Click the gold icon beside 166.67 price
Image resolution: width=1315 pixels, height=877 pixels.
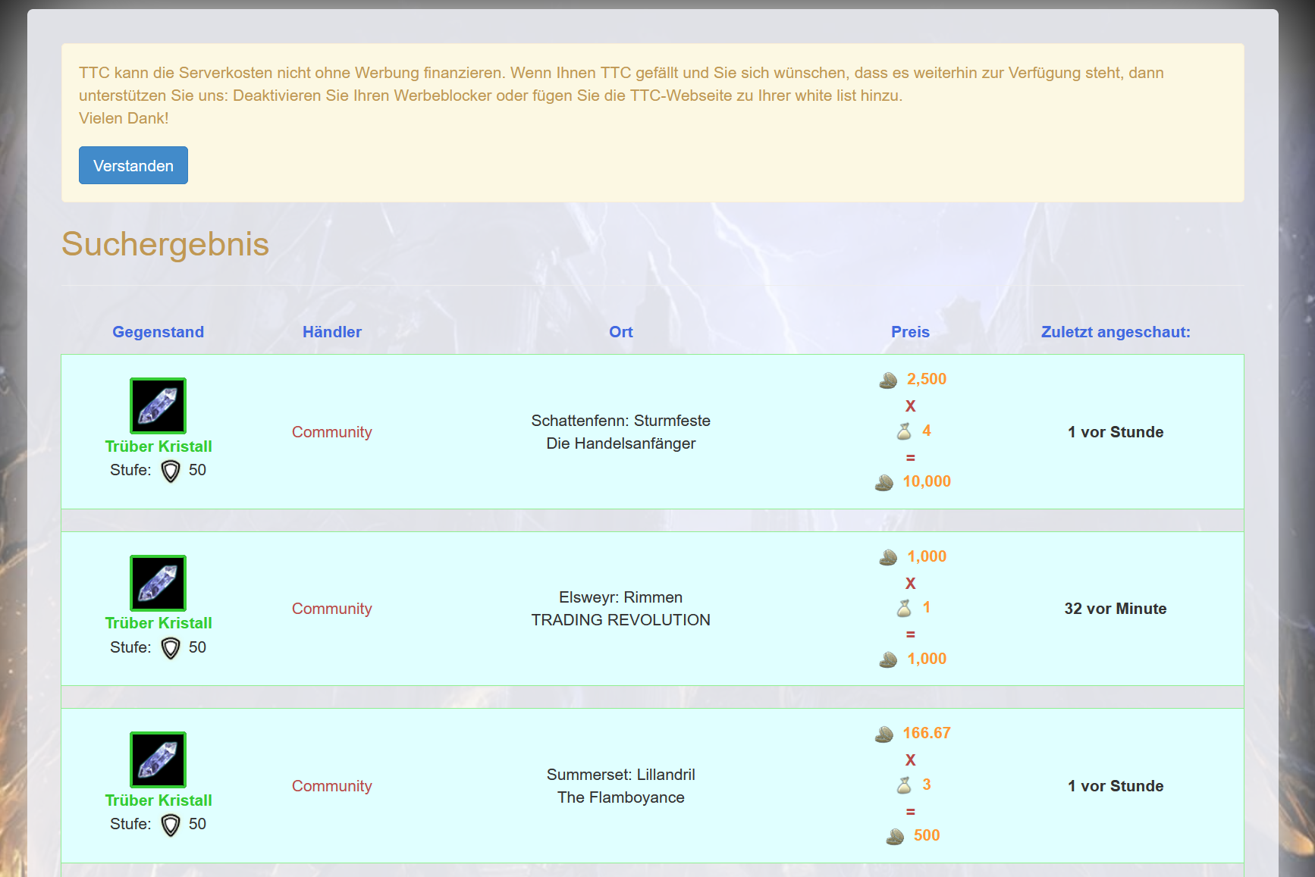coord(883,734)
